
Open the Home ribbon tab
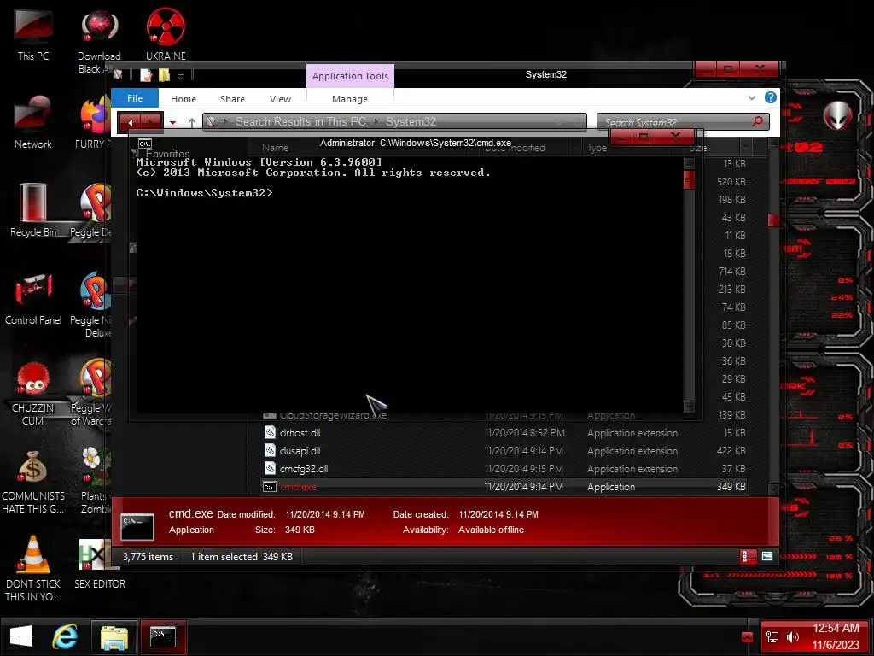[x=184, y=99]
